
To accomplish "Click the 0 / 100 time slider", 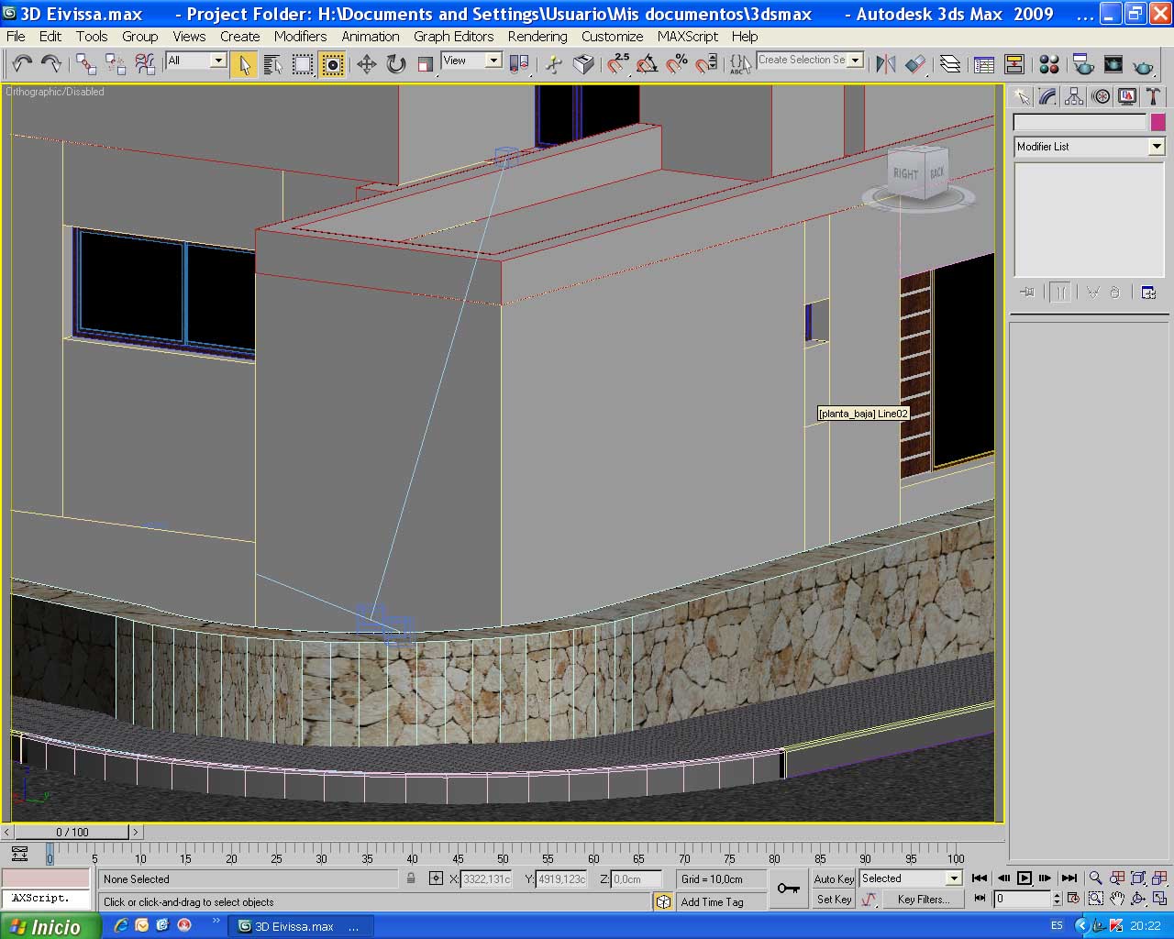I will click(72, 833).
